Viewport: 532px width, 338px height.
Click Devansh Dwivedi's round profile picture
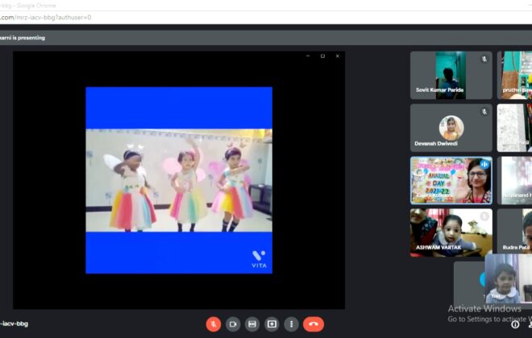point(451,128)
